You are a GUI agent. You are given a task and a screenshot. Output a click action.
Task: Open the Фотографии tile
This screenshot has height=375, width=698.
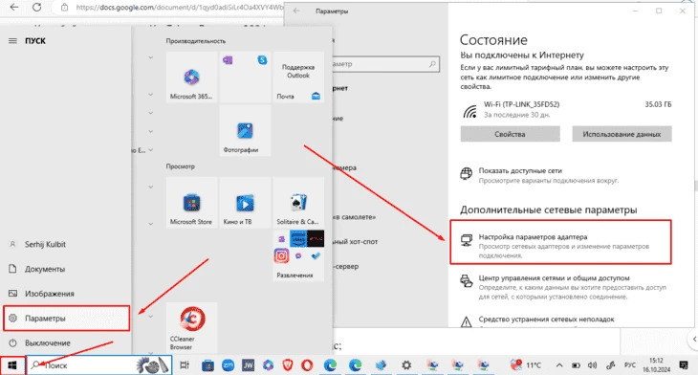(x=245, y=131)
